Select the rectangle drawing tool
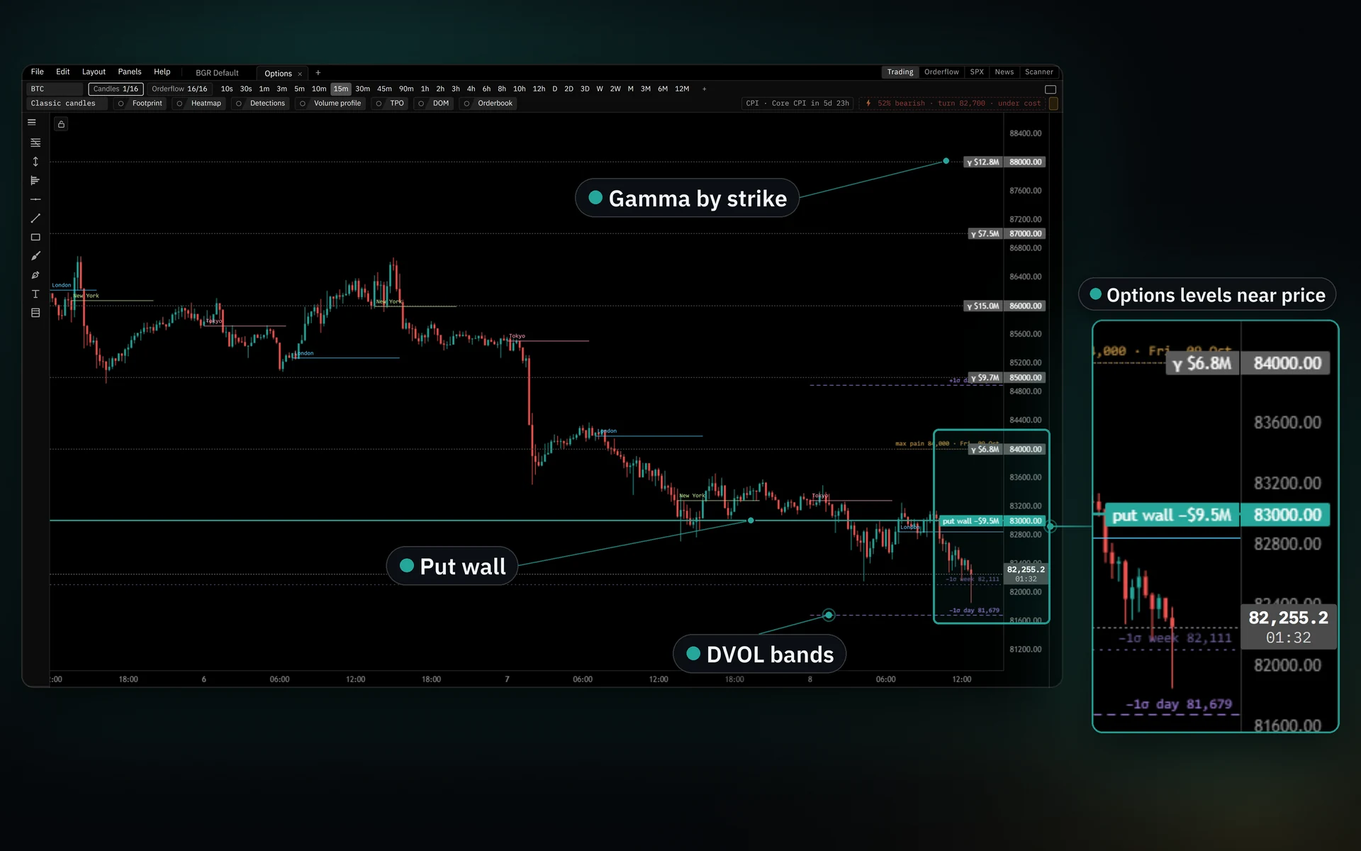 coord(35,238)
